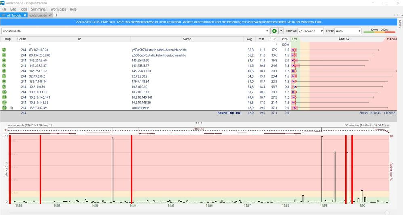
Task: Select hop 9 green circle icon
Action: 4,86
